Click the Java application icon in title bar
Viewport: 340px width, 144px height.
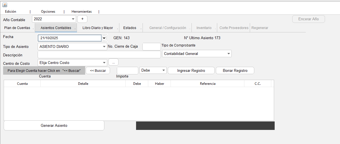coord(5,5)
